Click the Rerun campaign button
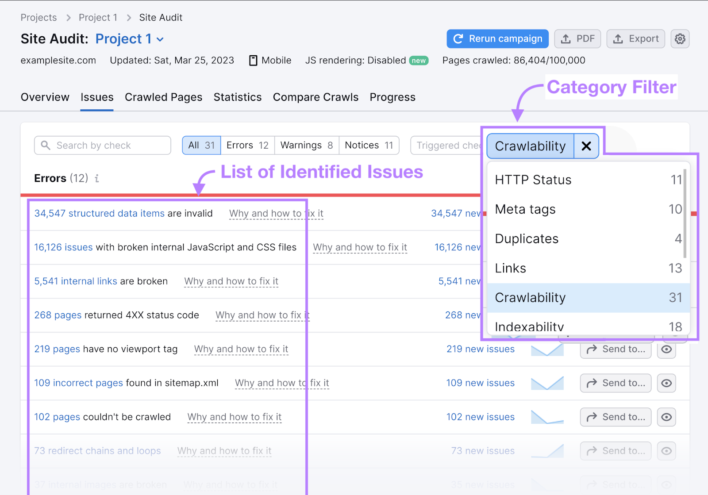 coord(497,39)
